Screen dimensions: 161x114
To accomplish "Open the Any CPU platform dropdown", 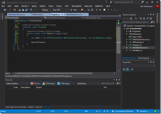I will (x=60, y=10).
